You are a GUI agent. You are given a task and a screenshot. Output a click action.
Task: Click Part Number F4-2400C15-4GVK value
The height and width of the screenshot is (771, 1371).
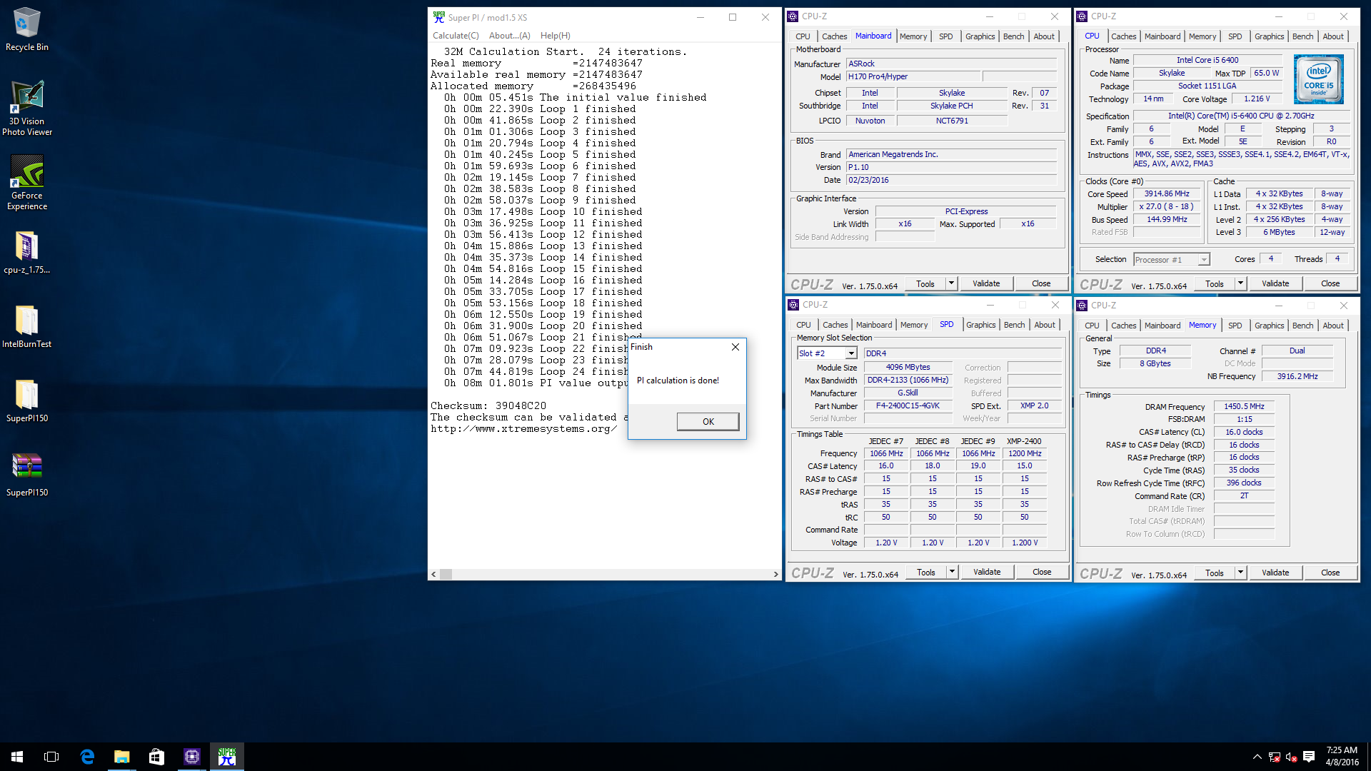pyautogui.click(x=908, y=405)
